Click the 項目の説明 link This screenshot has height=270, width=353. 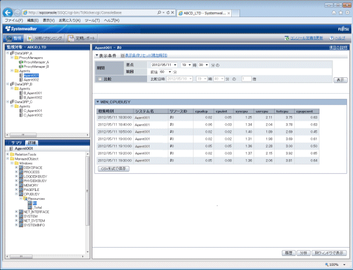(338, 47)
